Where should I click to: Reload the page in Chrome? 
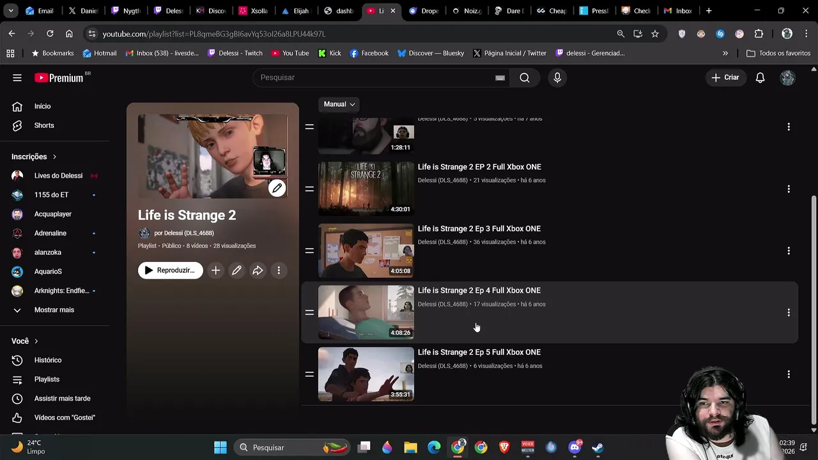[50, 34]
